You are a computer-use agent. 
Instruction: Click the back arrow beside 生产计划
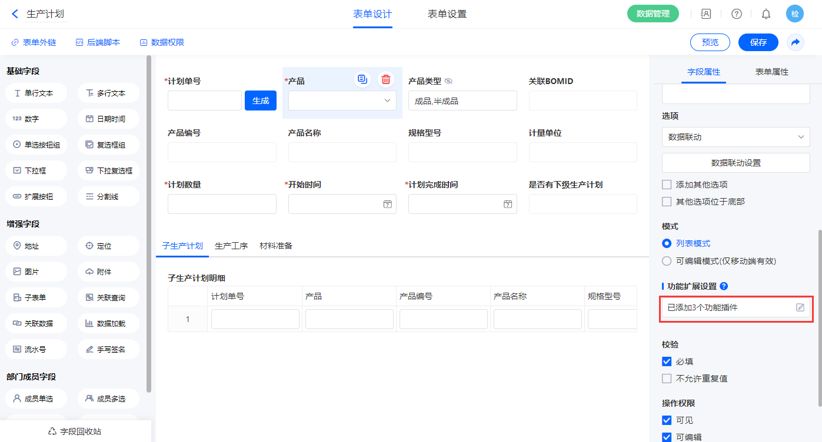click(15, 14)
